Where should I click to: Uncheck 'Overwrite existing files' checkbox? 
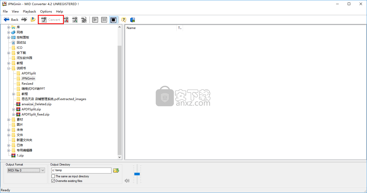[53, 181]
